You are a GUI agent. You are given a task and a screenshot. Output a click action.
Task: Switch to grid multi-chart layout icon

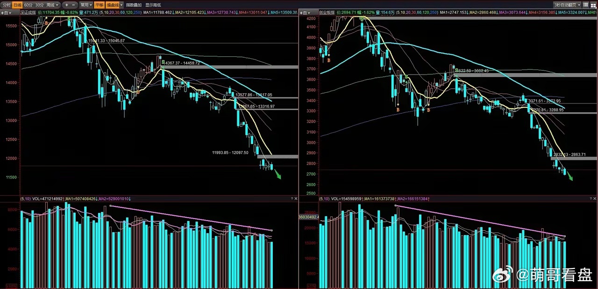(593, 6)
